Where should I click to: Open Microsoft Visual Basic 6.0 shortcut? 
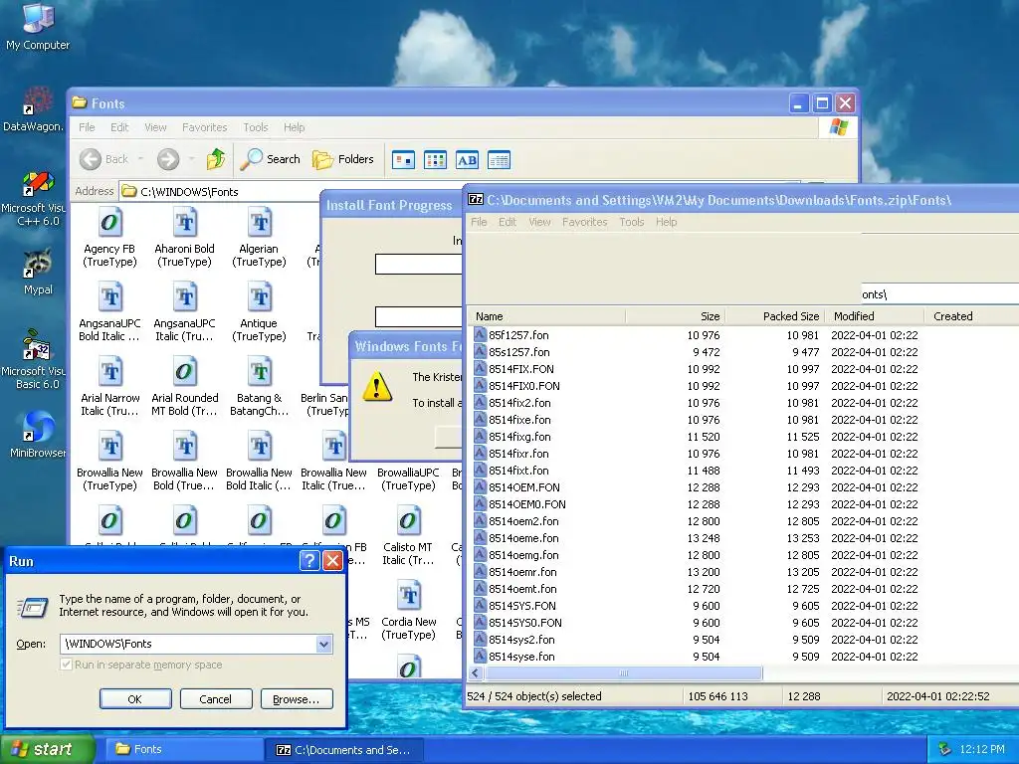pos(34,359)
